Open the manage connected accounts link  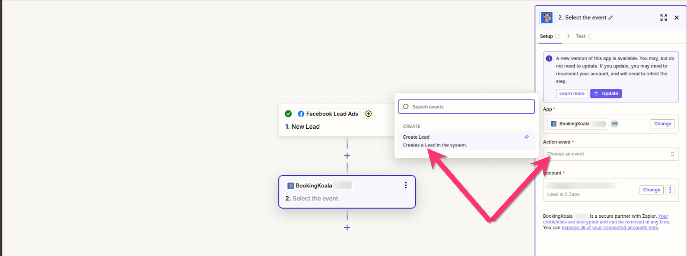(610, 228)
